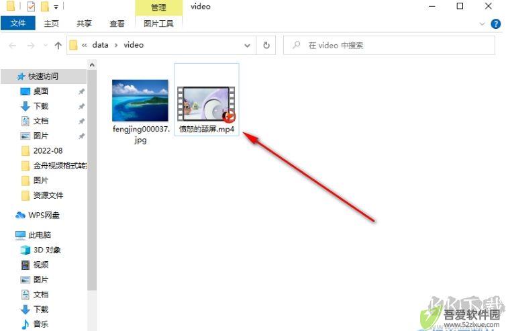
Task: Click the navigation pane scroll up arrow
Action: click(92, 65)
